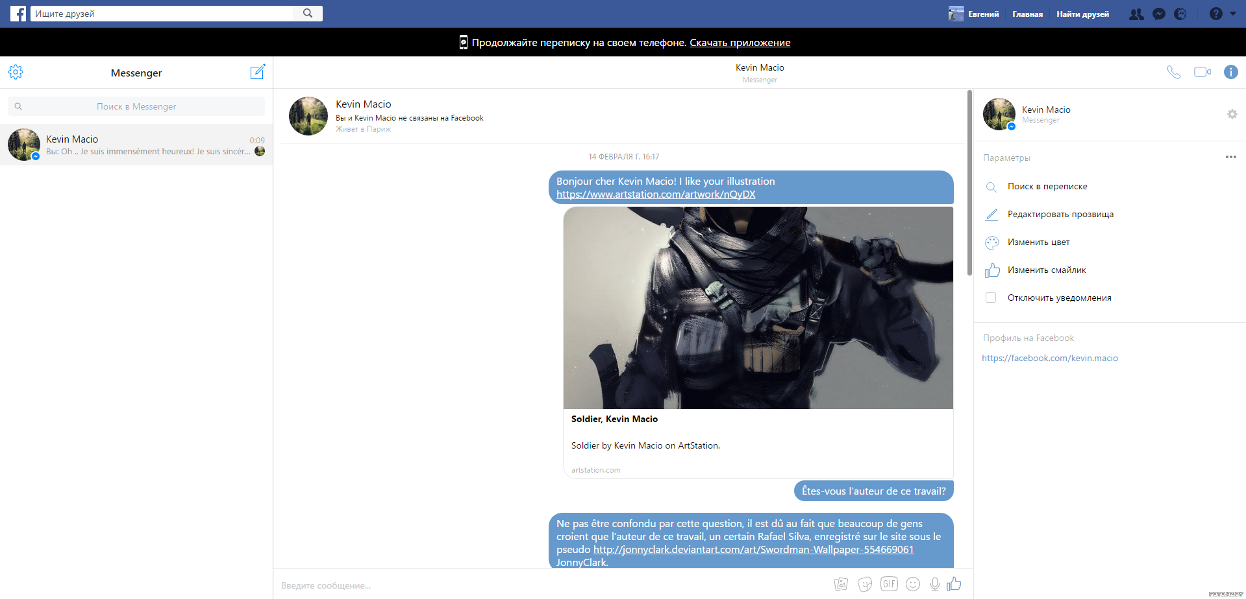Screen dimensions: 1246x599
Task: Click the Ищите друзей search field
Action: [162, 14]
